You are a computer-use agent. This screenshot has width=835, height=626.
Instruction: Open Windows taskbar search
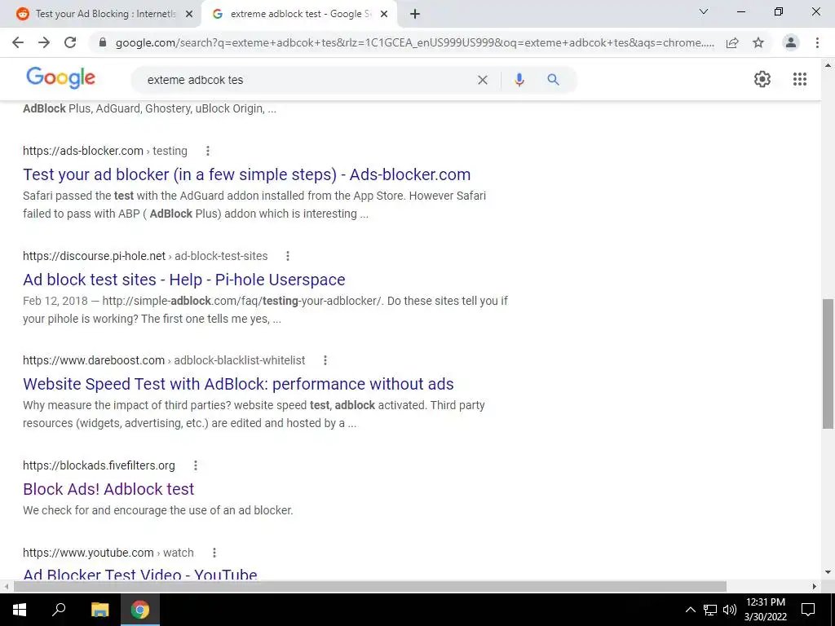(59, 610)
